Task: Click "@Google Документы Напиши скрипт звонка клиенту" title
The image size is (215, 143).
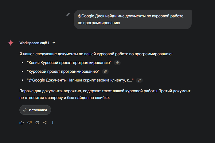Action: [x=80, y=80]
